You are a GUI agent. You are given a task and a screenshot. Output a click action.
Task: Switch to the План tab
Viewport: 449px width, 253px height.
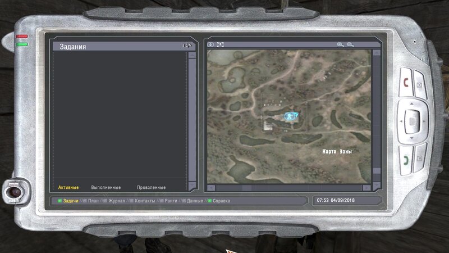point(93,201)
